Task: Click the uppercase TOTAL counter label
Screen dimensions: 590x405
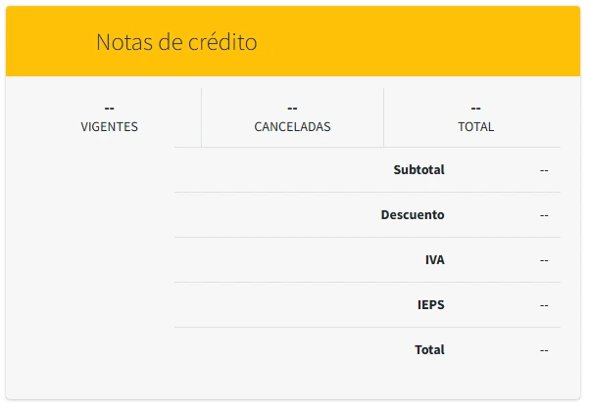Action: pyautogui.click(x=475, y=126)
